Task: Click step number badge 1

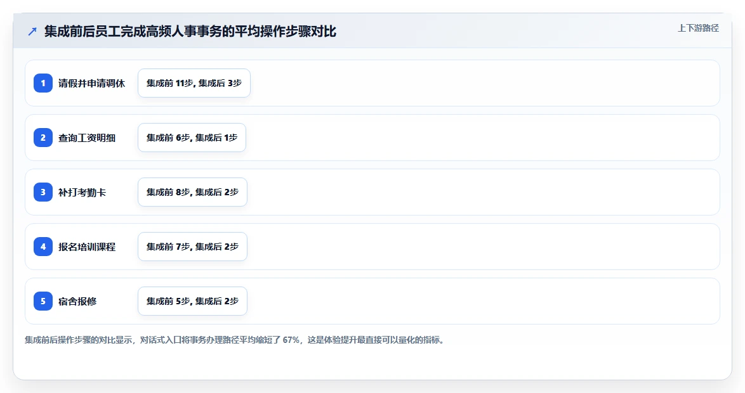Action: coord(43,83)
